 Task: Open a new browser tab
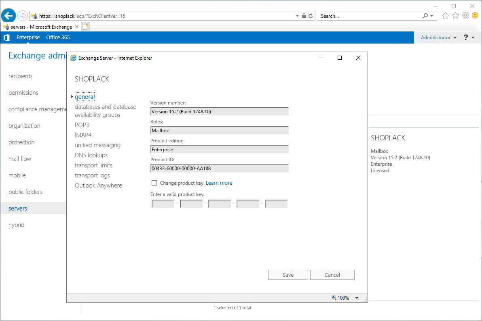tap(86, 27)
